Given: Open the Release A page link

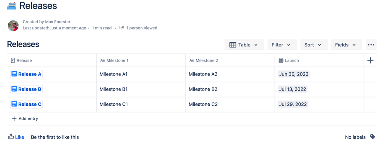Looking at the screenshot, I should [x=26, y=74].
